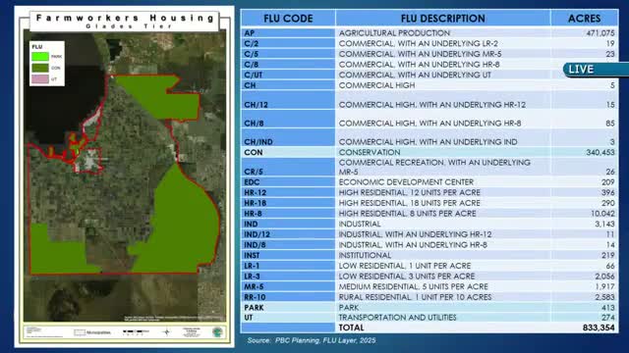
Task: Click the Glades Tier aerial map image
Action: pos(125,176)
